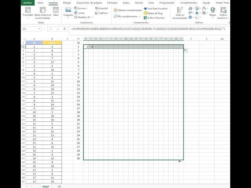This screenshot has height=188, width=251.
Task: Open Visio Data Visualizer add-in
Action: click(156, 8)
